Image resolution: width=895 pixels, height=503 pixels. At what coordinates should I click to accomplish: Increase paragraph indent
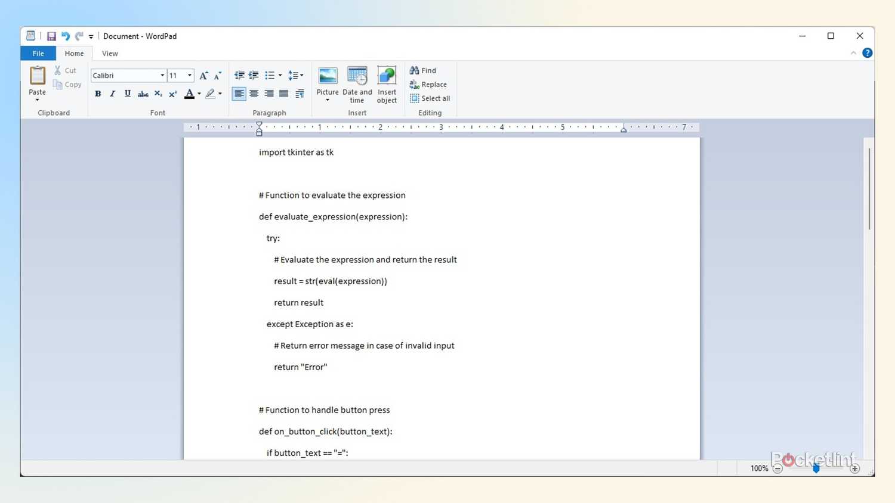pyautogui.click(x=254, y=76)
